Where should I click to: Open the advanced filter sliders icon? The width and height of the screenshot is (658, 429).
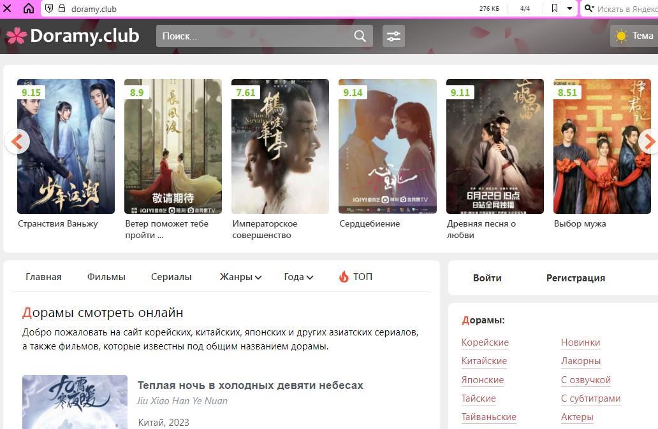coord(393,36)
